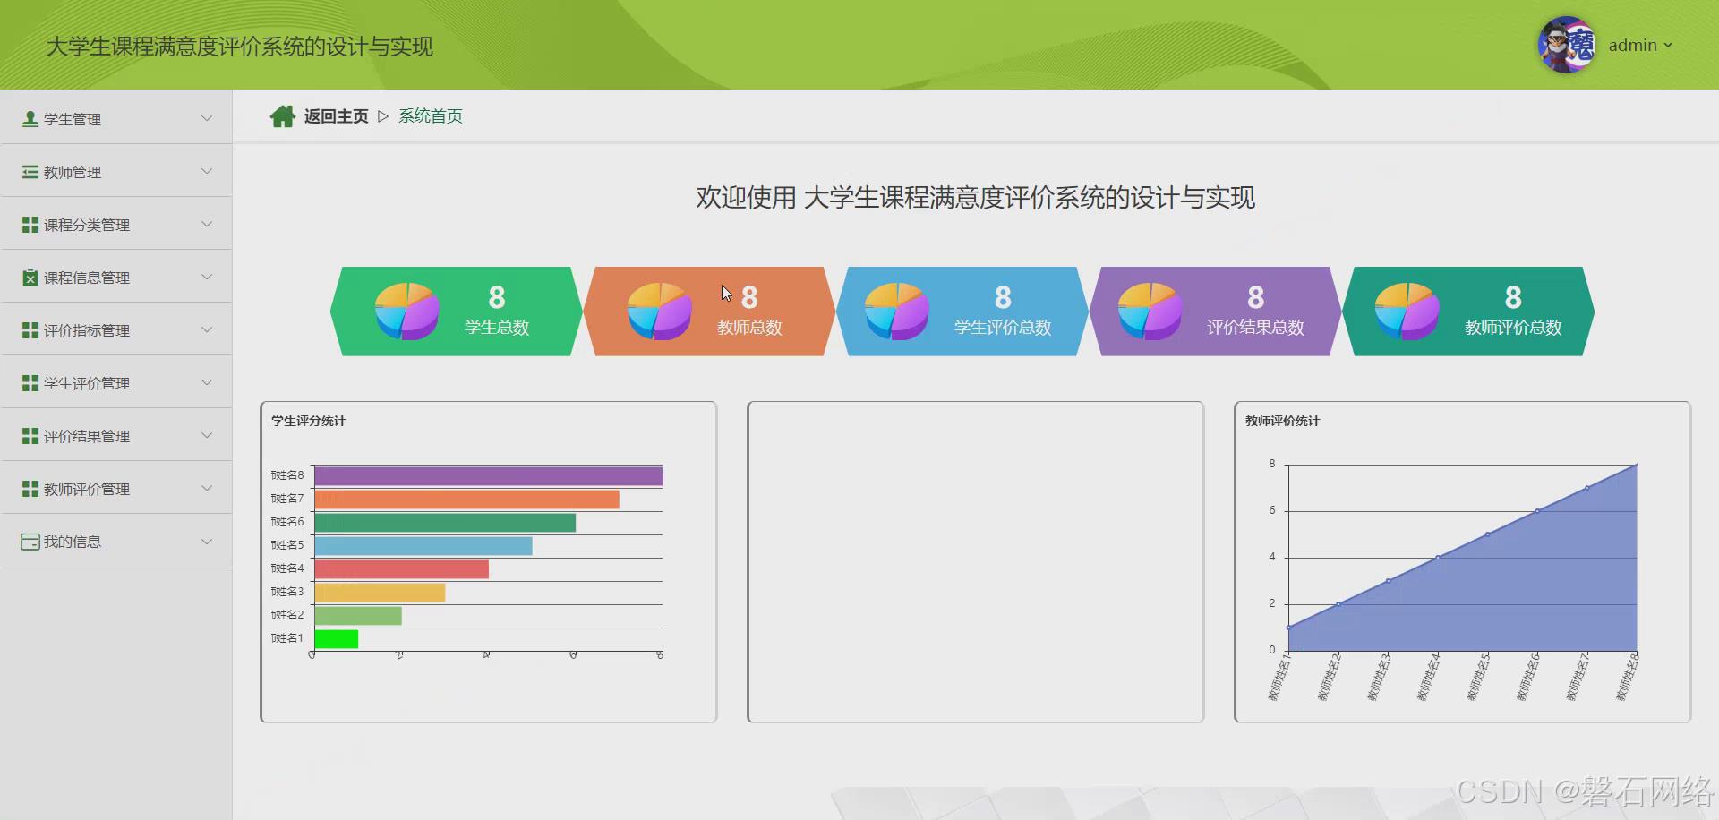
Task: Click the 姓名8 purple bar in 学生评分统计
Action: point(488,474)
